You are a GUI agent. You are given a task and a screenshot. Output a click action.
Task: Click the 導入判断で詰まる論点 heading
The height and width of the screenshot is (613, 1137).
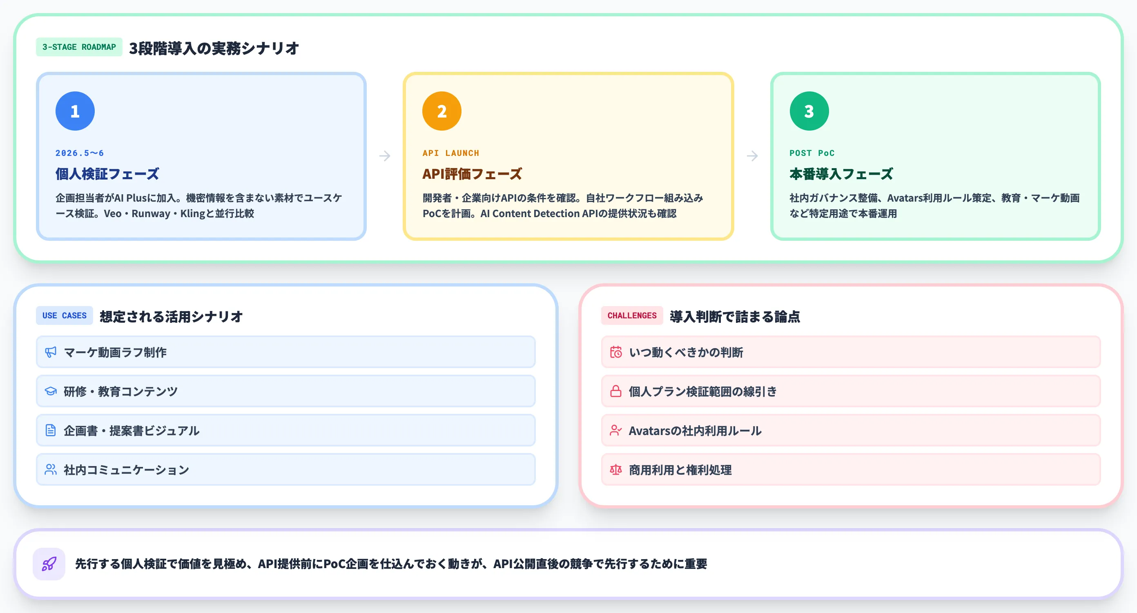coord(734,316)
